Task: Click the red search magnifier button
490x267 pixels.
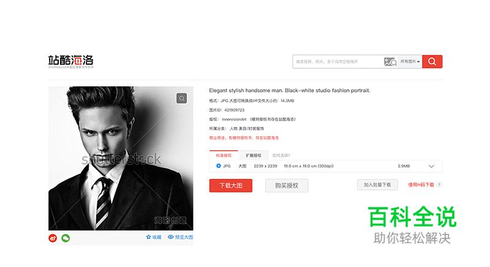Action: pos(432,61)
